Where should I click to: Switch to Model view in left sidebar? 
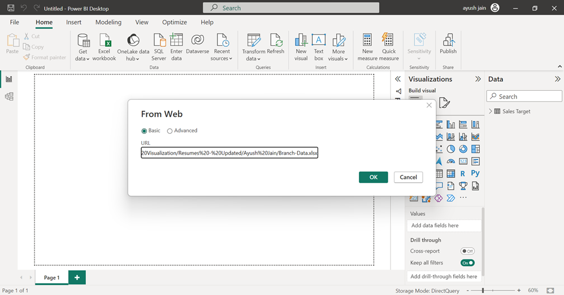click(x=9, y=96)
